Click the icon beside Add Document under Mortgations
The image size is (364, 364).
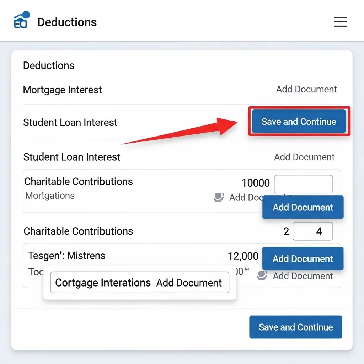[219, 197]
